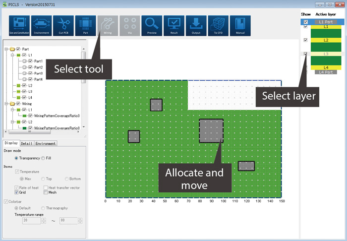The height and width of the screenshot is (241, 347).
Task: Click the Output toolbar button
Action: point(196,26)
